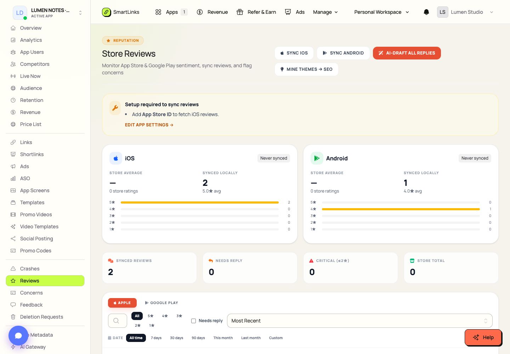Click the Analytics sidebar icon
This screenshot has height=354, width=510.
pyautogui.click(x=13, y=40)
